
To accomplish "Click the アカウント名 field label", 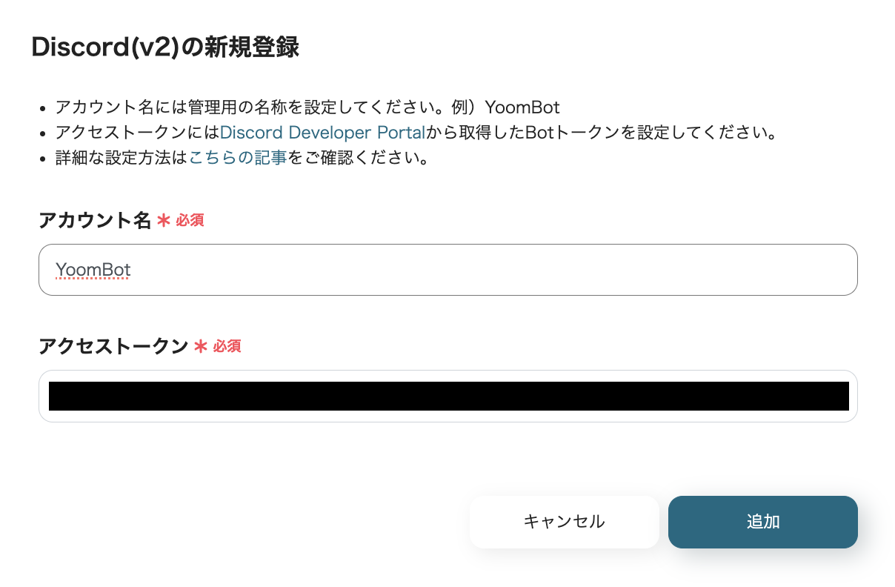I will point(95,220).
